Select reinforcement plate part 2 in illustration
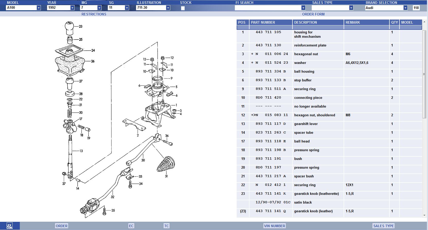The width and height of the screenshot is (428, 230). [x=134, y=124]
